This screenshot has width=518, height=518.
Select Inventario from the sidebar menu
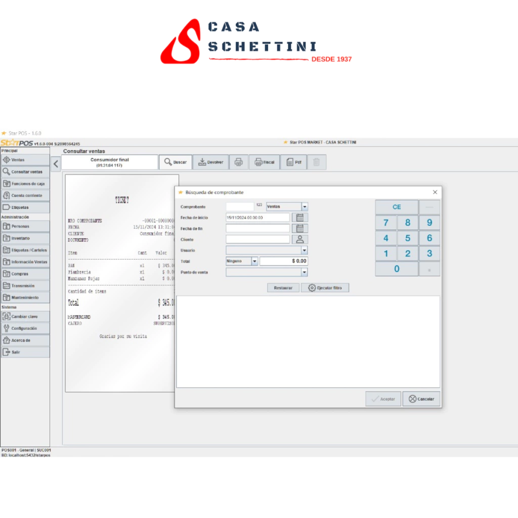coord(25,238)
